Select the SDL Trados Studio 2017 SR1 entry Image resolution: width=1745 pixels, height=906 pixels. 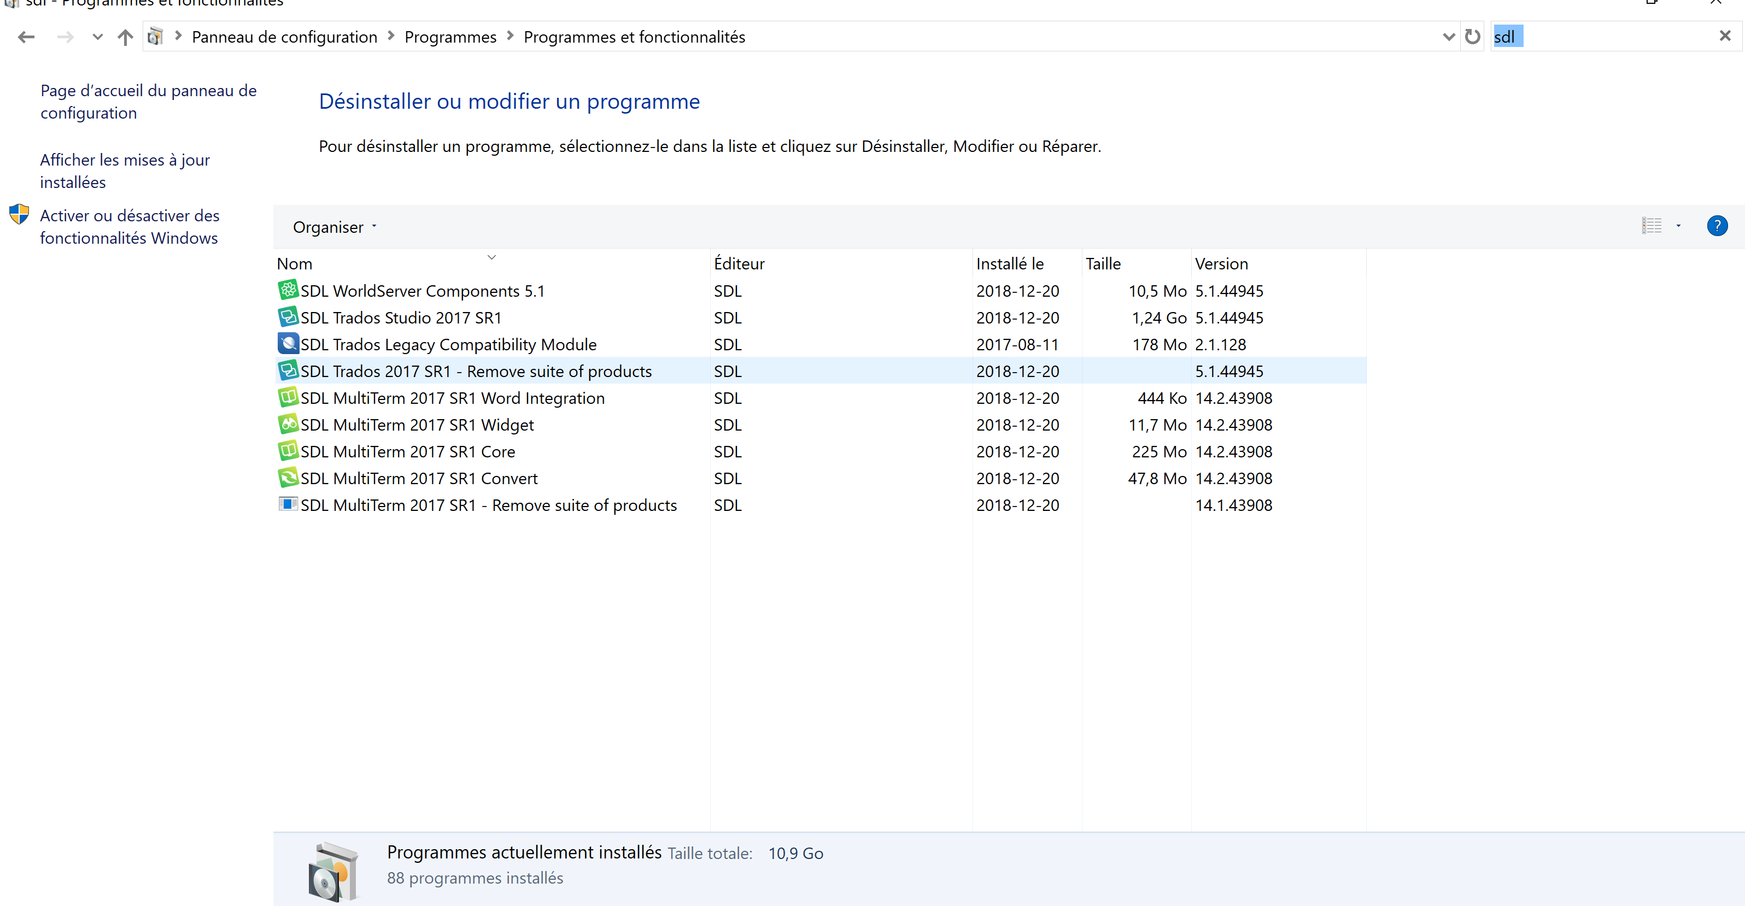coord(401,317)
